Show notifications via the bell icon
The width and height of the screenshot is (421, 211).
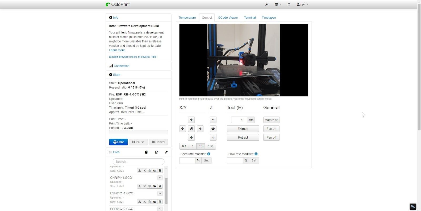[x=289, y=4]
